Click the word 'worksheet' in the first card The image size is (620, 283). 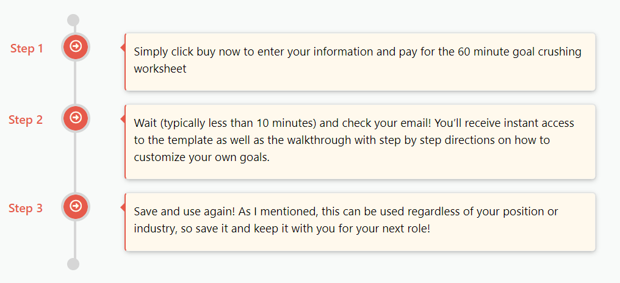(160, 69)
